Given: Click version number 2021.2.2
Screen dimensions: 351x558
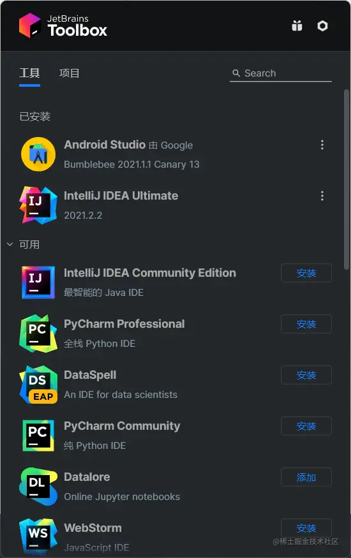Looking at the screenshot, I should click(x=83, y=216).
